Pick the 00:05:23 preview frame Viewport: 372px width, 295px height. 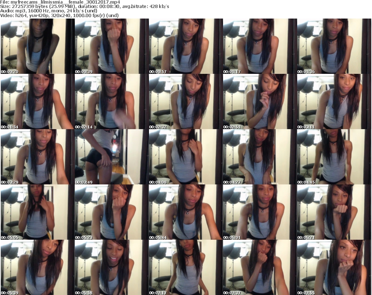coord(112,212)
